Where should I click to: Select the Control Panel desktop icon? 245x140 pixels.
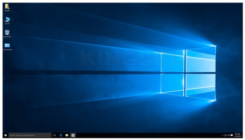(x=7, y=45)
